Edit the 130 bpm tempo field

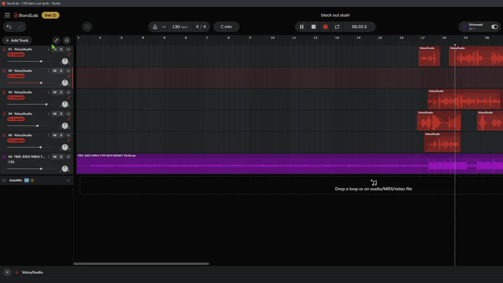coord(180,27)
